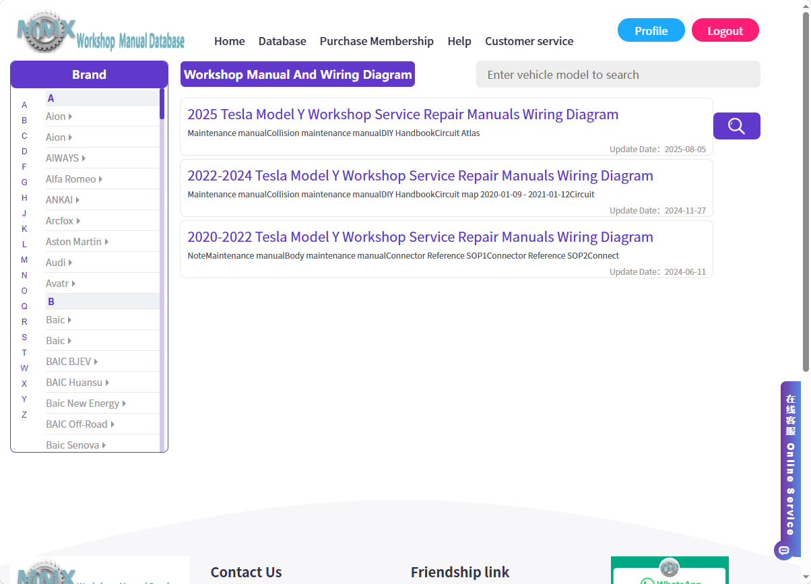
Task: Open 2025 Tesla Model Y manual link
Action: (x=403, y=115)
